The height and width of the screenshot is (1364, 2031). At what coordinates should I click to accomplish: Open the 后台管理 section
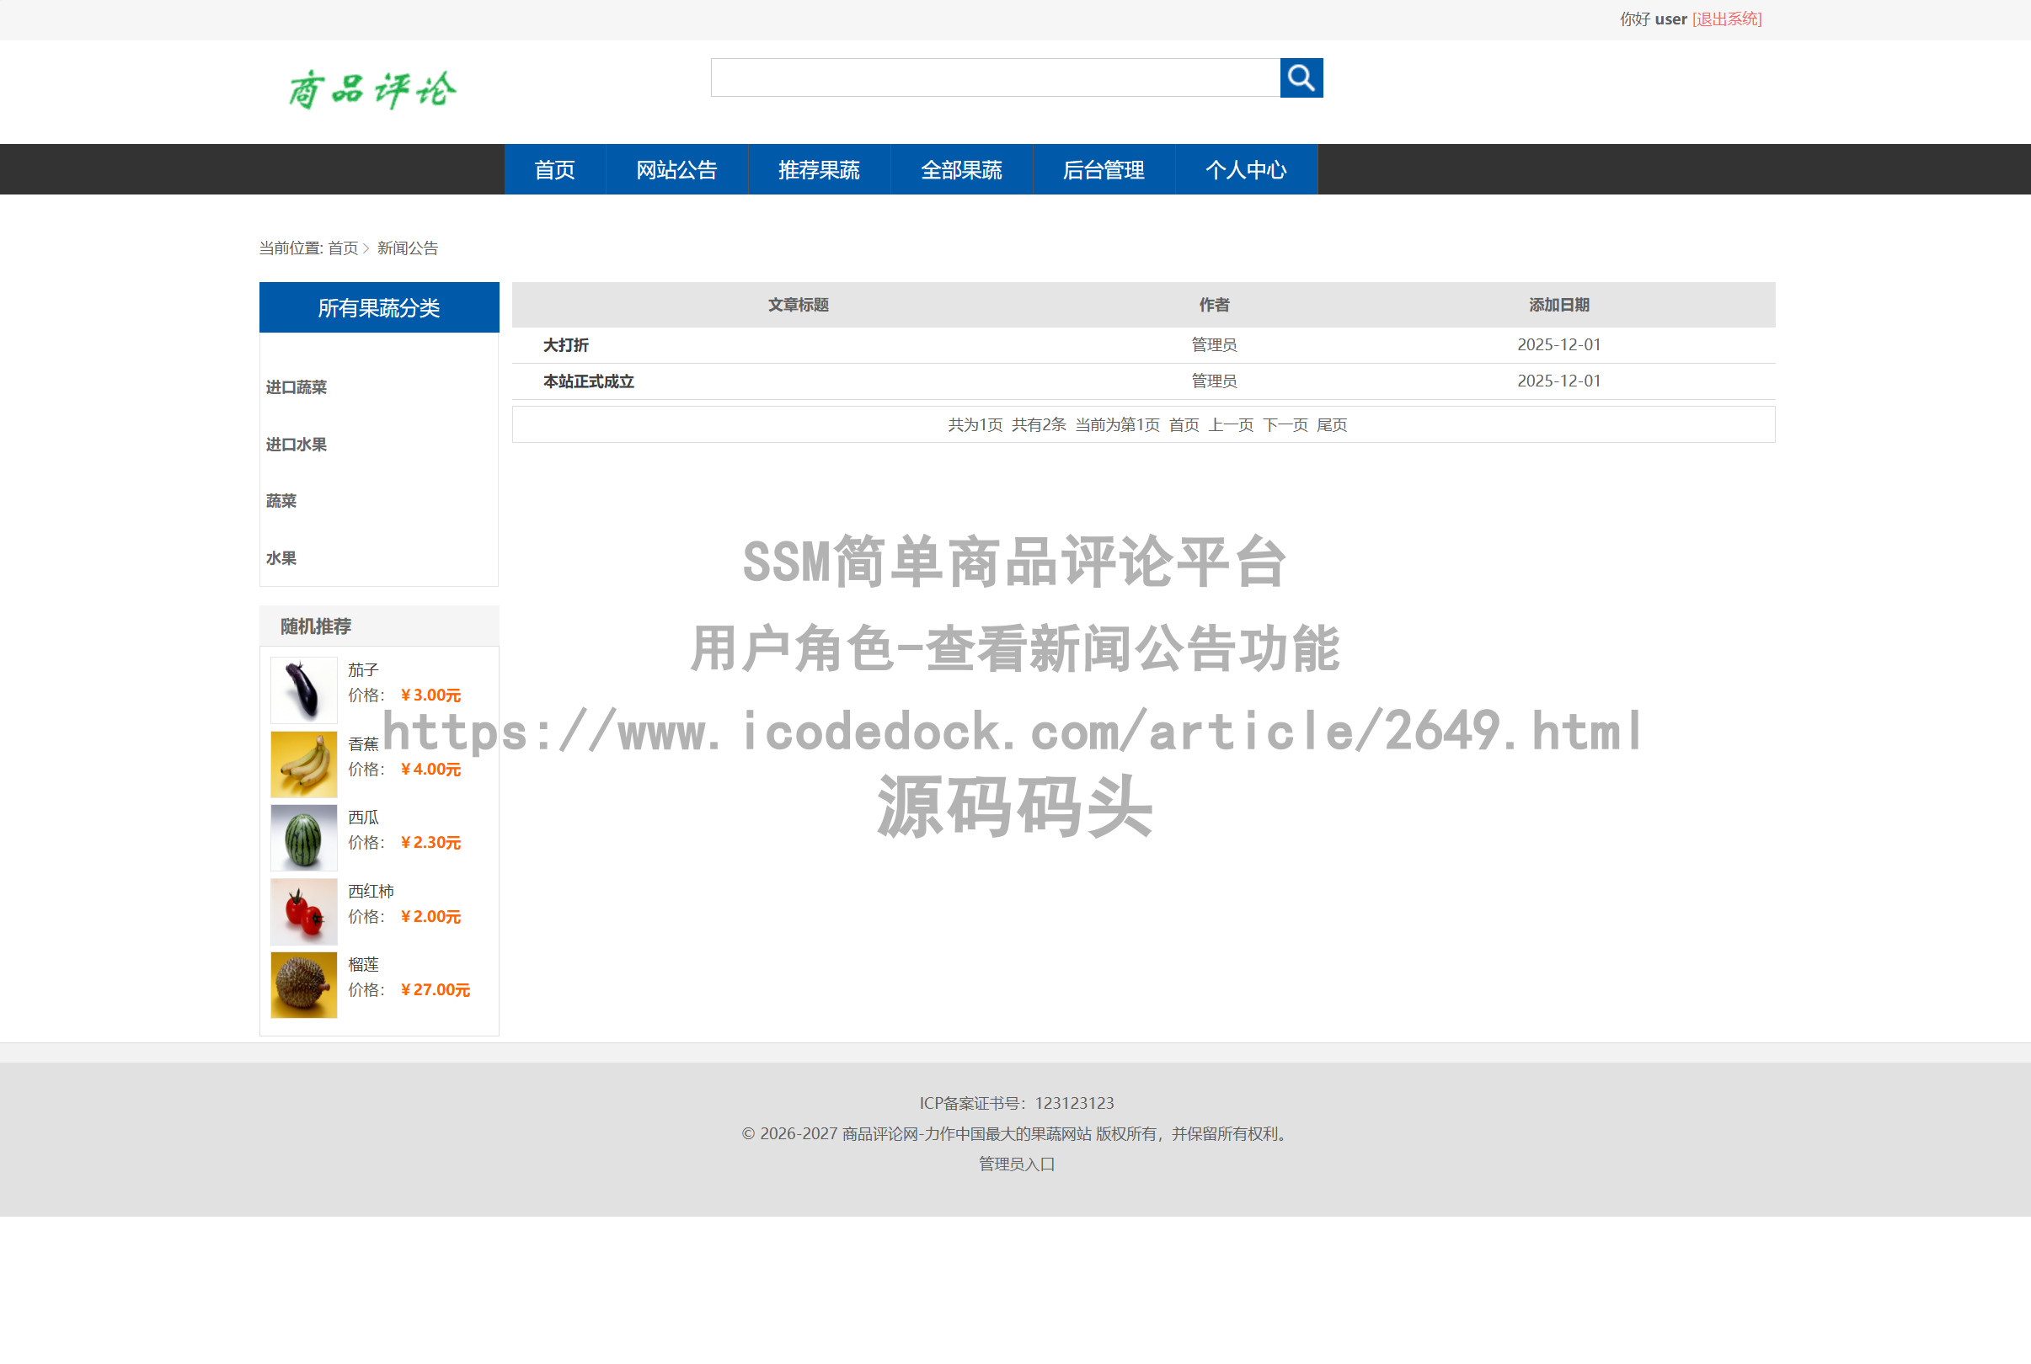point(1104,169)
